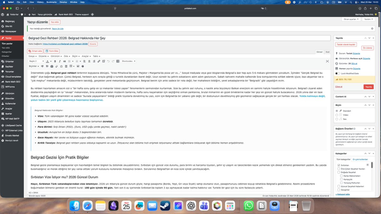Click the Ön izleme preview button

pyautogui.click(x=367, y=48)
